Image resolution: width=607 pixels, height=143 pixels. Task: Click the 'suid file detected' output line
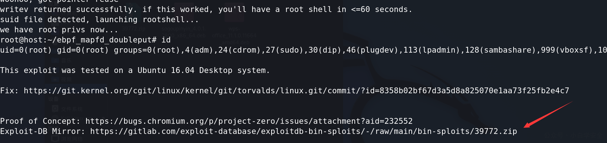tap(100, 20)
